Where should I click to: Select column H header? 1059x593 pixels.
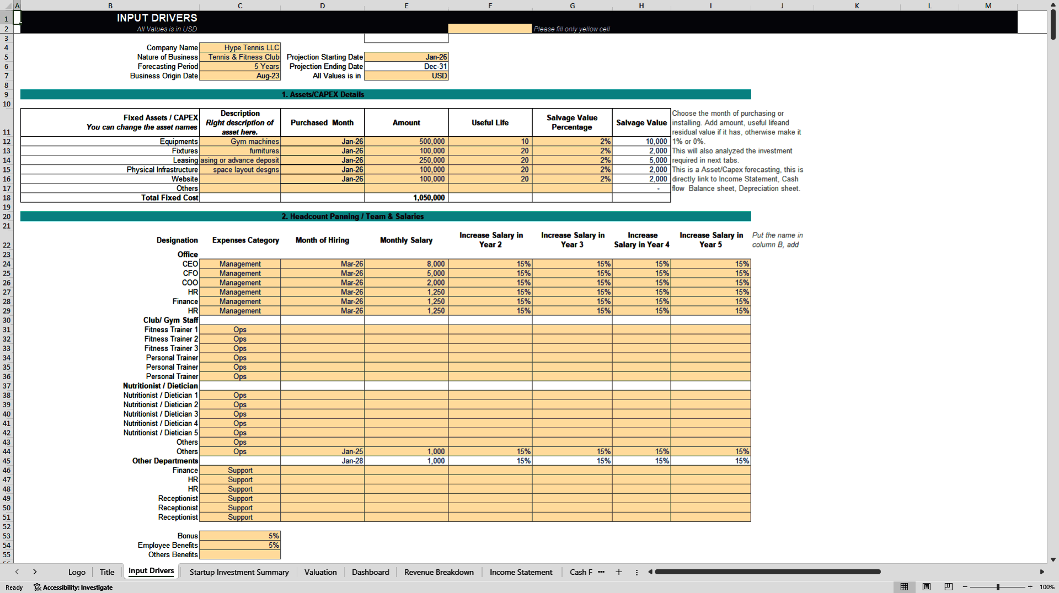coord(641,6)
